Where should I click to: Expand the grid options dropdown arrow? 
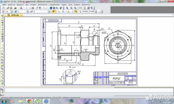coord(65,11)
